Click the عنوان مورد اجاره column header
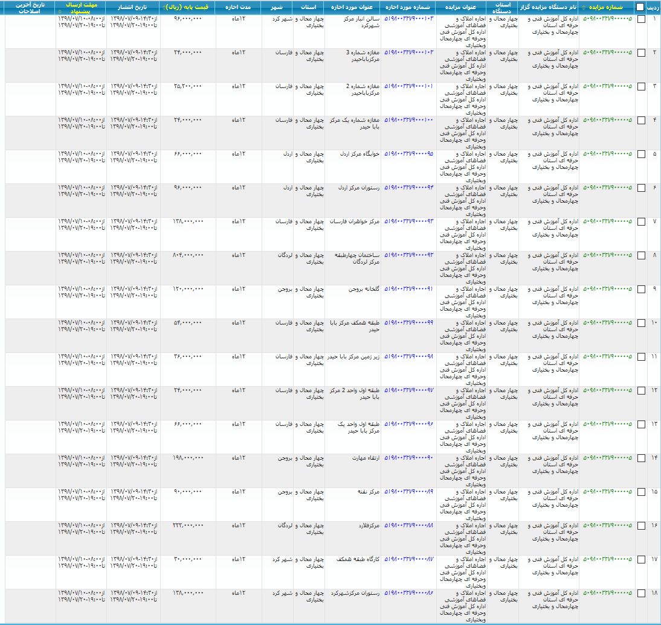The height and width of the screenshot is (625, 661). tap(352, 7)
